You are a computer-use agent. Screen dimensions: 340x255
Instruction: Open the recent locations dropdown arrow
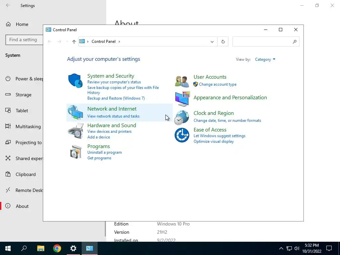67,41
